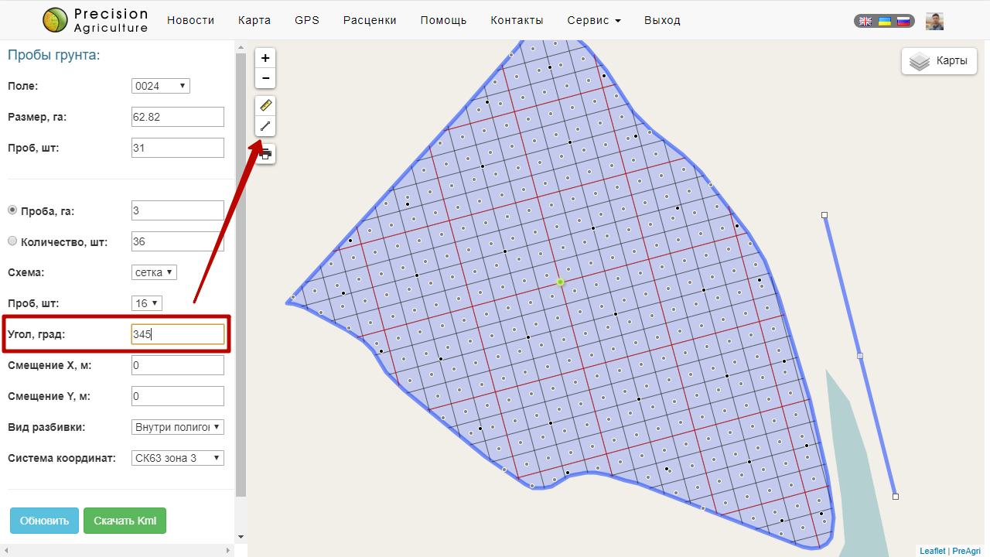Switch language to Russian flag
Screen dimensions: 990x557
click(x=903, y=22)
